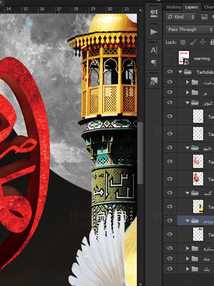
Task: Hide the کبوتر group
Action: [170, 102]
